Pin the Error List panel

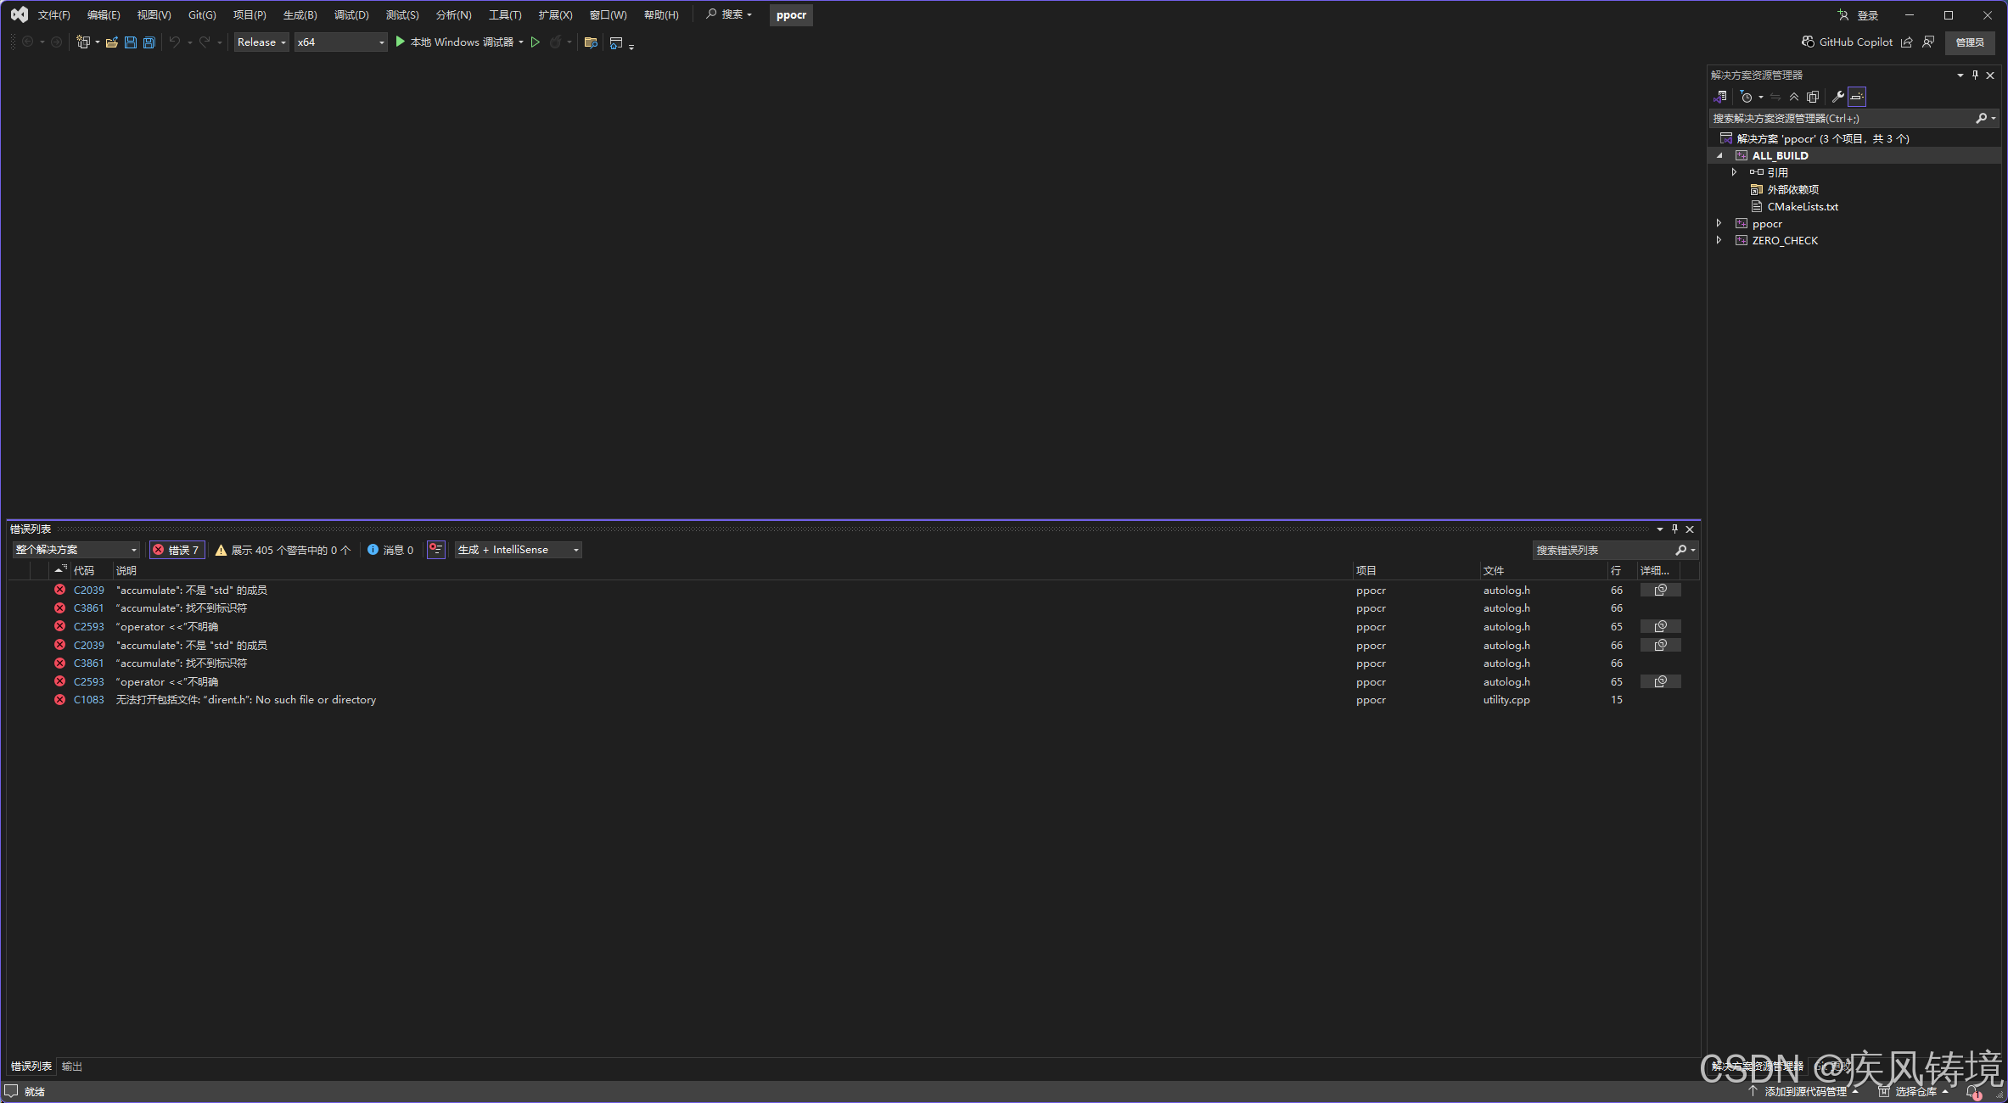tap(1674, 529)
